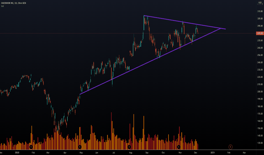
Task: Click the earnings marker just before May
Action: click(80, 147)
